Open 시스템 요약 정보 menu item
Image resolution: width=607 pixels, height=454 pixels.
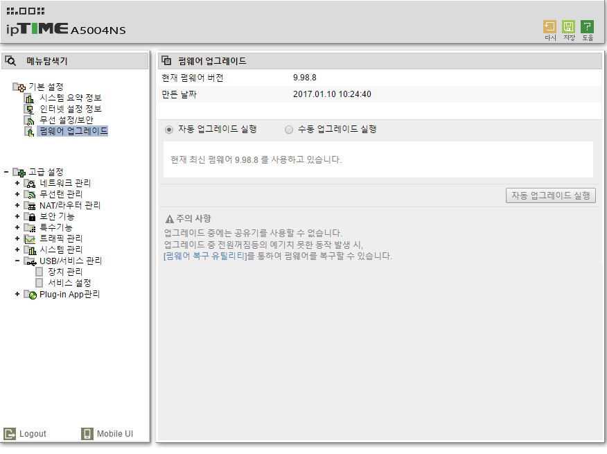[71, 98]
